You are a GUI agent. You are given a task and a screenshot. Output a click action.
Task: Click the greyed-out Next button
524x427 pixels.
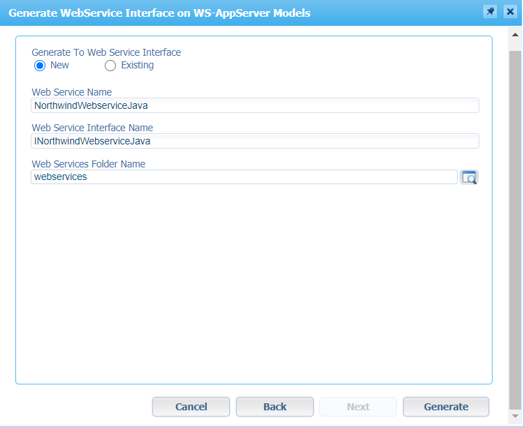pyautogui.click(x=358, y=407)
